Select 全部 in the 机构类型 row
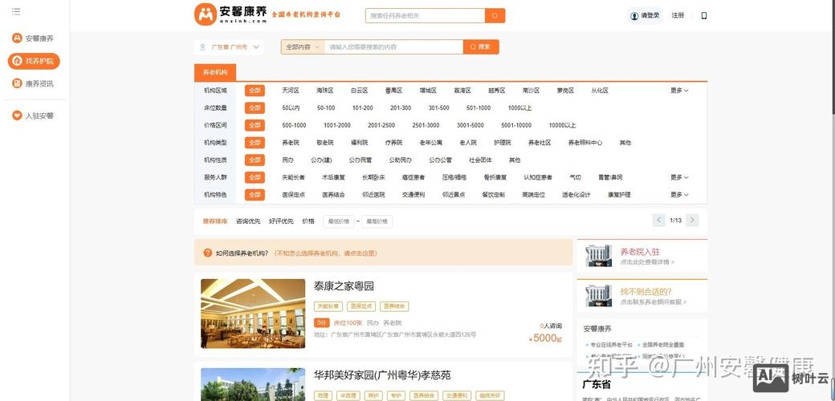Viewport: 835px width, 401px height. (x=255, y=143)
